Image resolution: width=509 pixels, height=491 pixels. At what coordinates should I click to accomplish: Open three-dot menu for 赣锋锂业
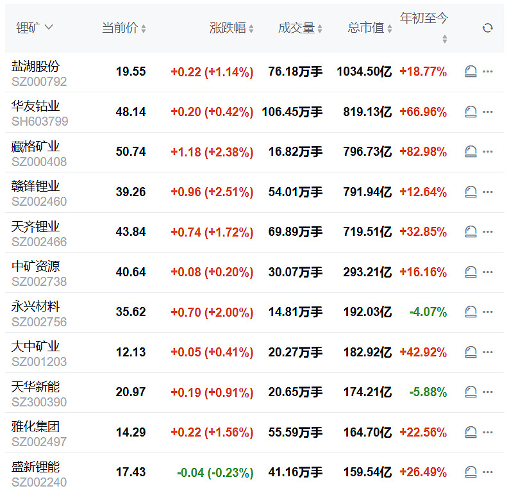(x=488, y=192)
